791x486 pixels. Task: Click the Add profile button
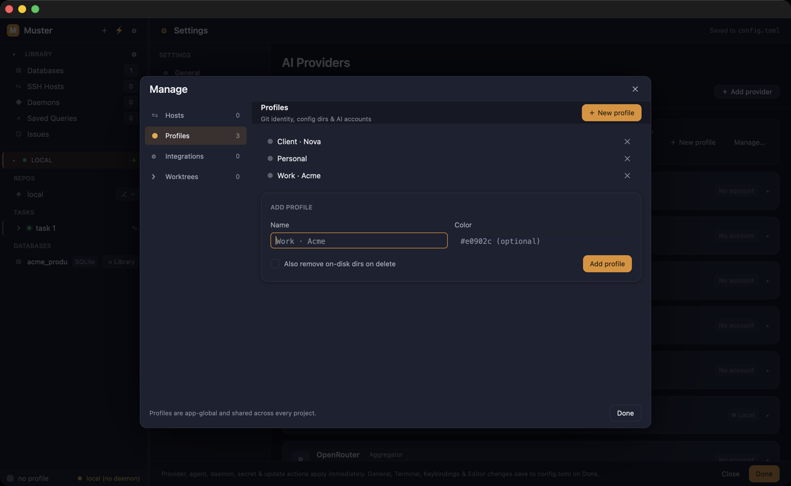pos(607,264)
